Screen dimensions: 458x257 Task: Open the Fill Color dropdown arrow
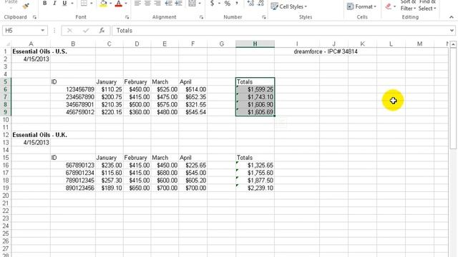point(111,4)
